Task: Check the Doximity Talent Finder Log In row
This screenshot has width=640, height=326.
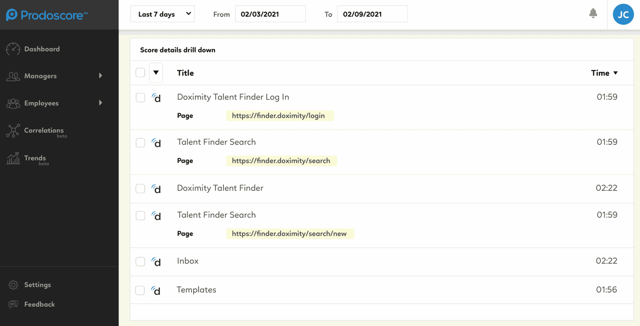Action: (140, 98)
